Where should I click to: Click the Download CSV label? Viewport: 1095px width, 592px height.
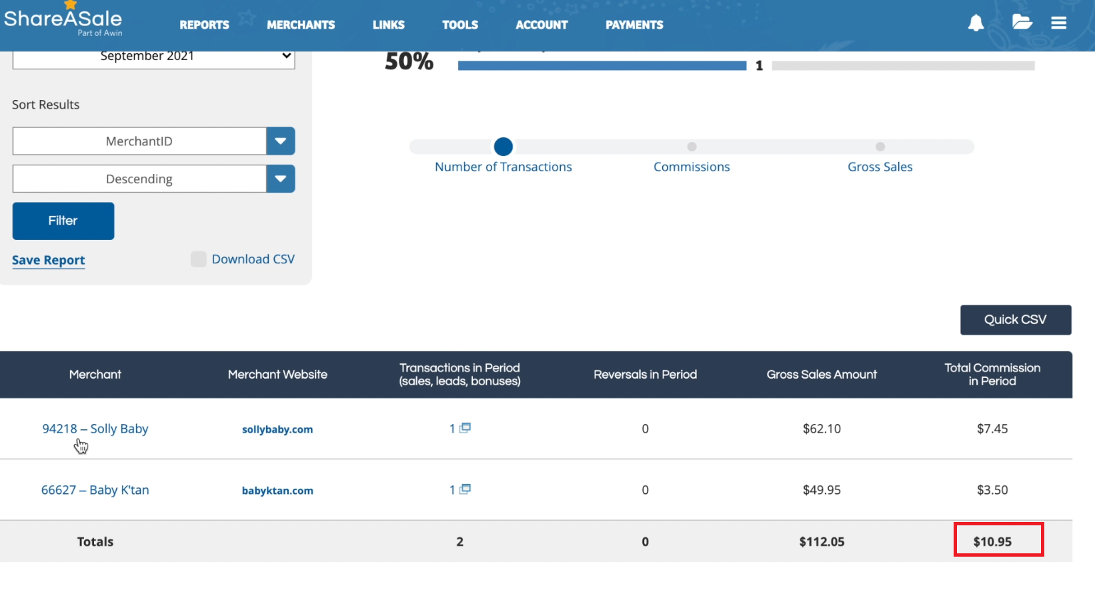(253, 259)
